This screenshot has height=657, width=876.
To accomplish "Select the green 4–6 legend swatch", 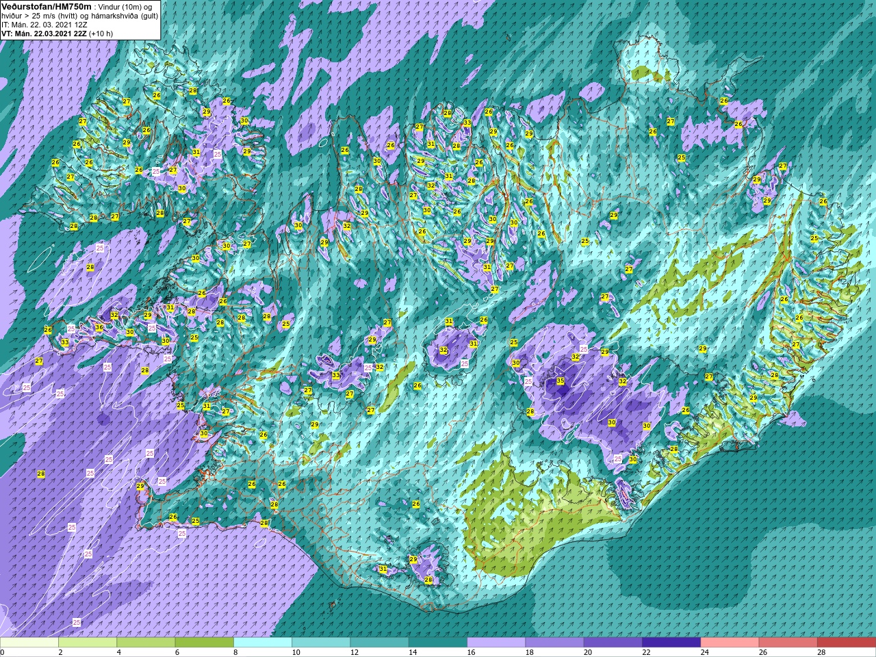I will point(146,643).
